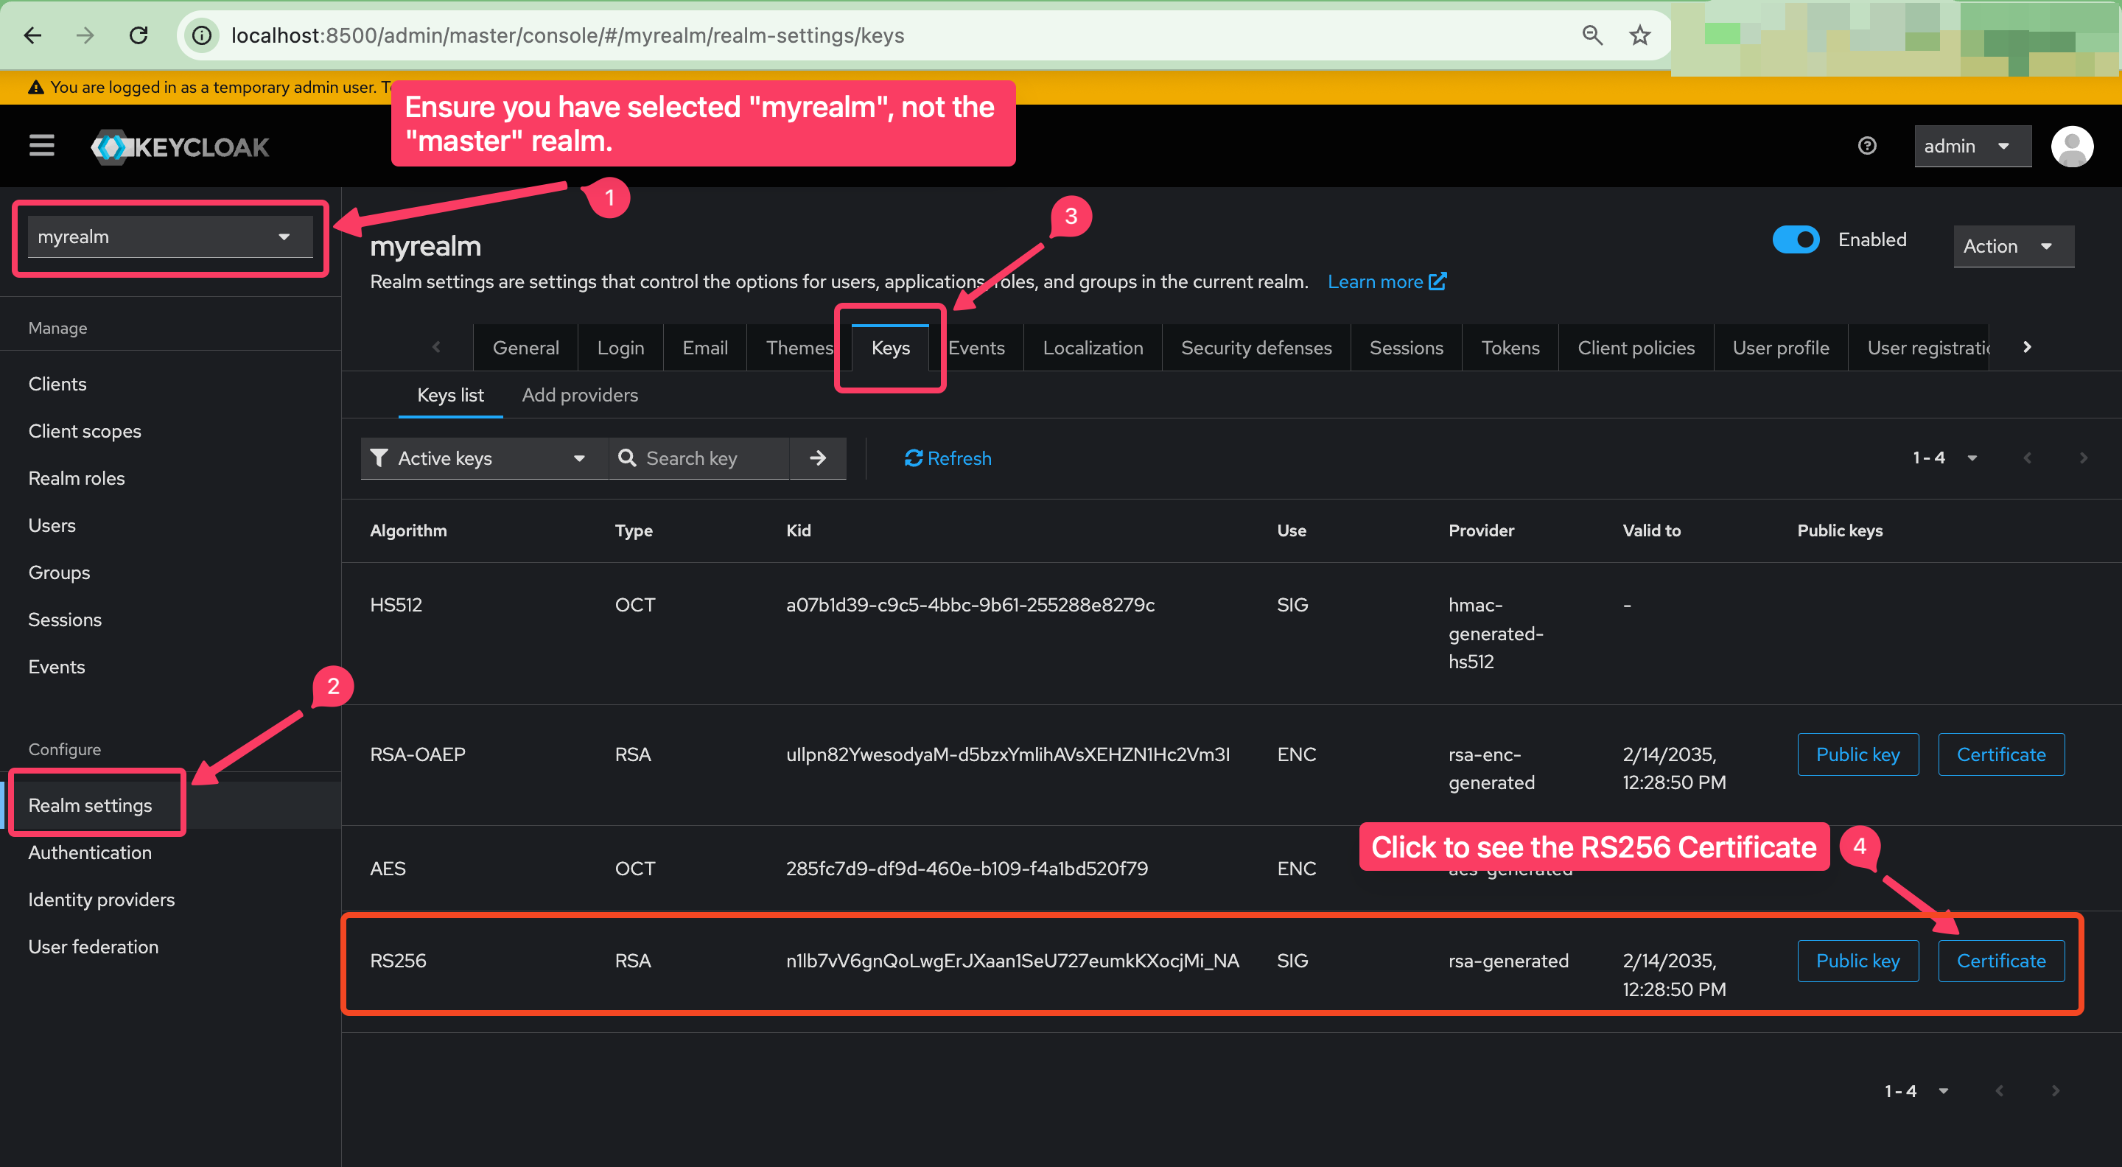This screenshot has height=1167, width=2122.
Task: Click the zoom magnifier icon in address bar
Action: [x=1591, y=35]
